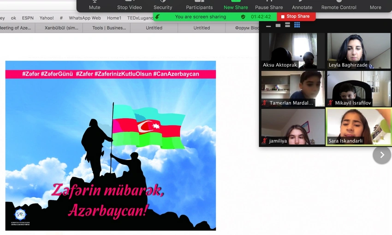This screenshot has width=392, height=235.
Task: Click the Victory Day flag image
Action: pyautogui.click(x=111, y=145)
